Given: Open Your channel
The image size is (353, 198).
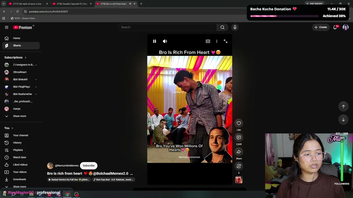Looking at the screenshot, I should pos(21,135).
